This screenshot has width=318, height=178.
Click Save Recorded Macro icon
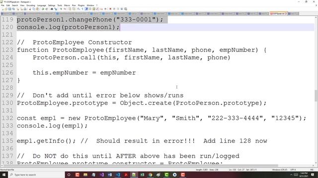126,9
